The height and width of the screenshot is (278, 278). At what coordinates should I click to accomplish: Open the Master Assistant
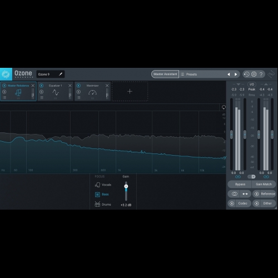(x=165, y=74)
